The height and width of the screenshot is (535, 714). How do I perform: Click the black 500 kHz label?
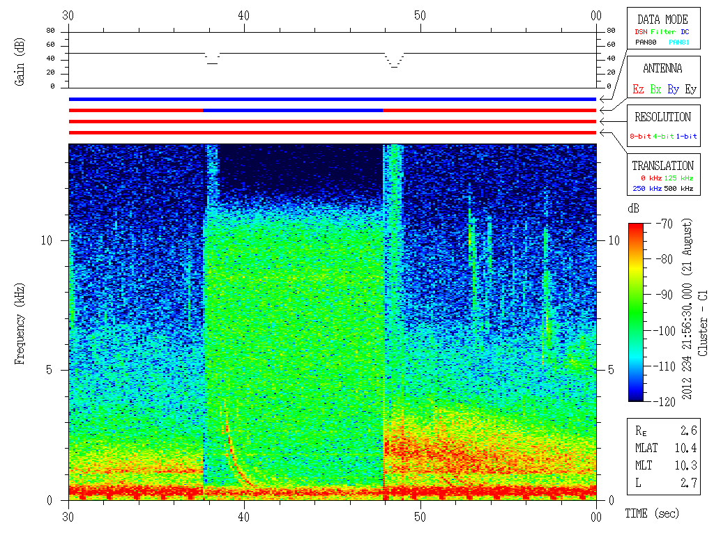pyautogui.click(x=678, y=188)
